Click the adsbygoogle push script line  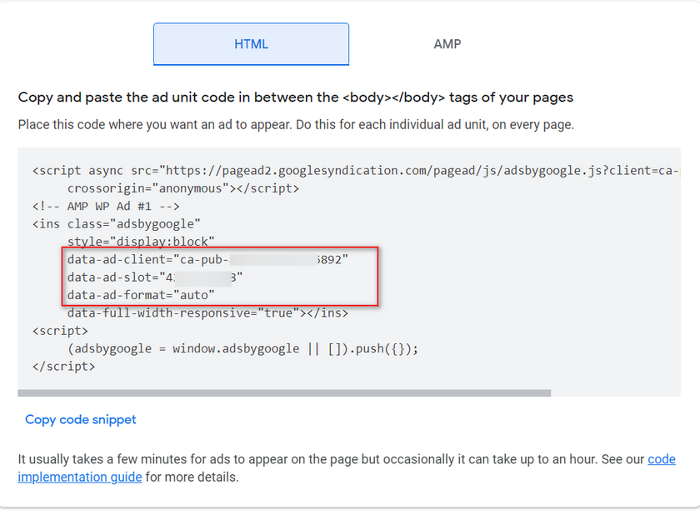click(242, 348)
